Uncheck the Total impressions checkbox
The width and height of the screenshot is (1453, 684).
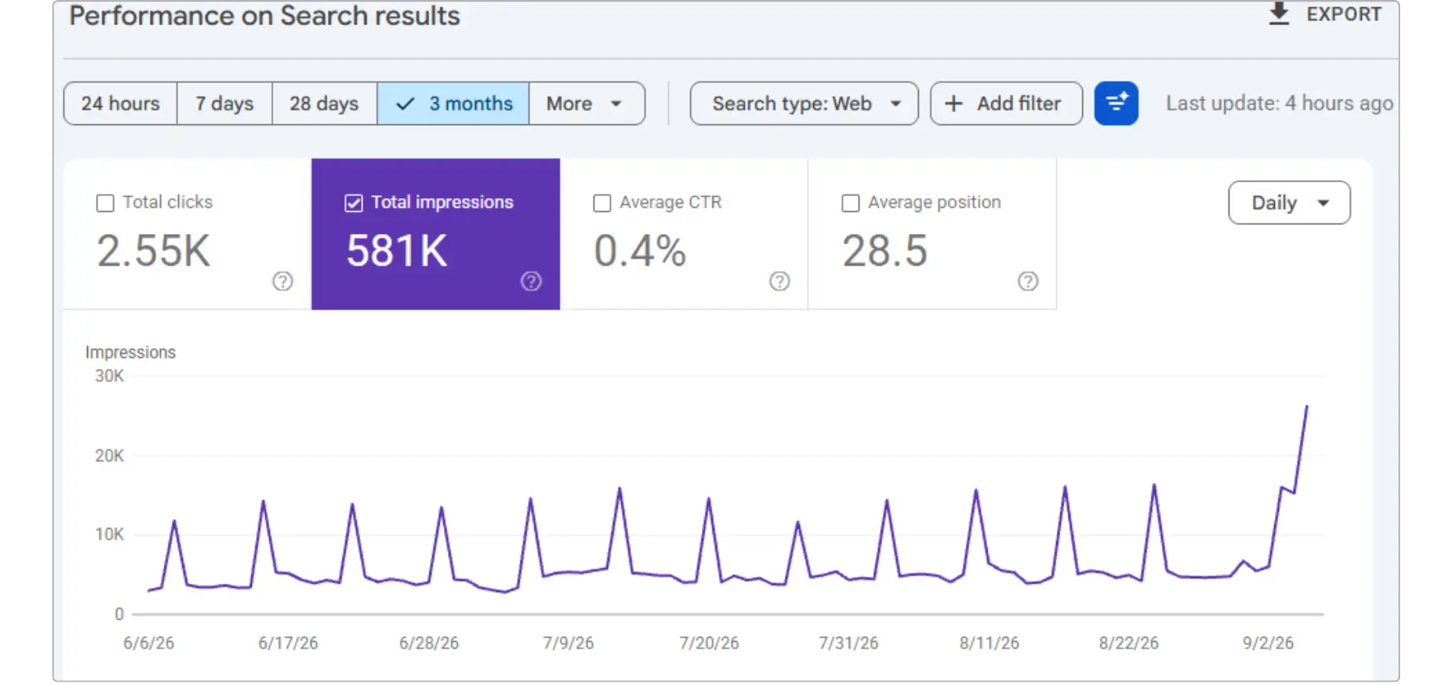(354, 203)
